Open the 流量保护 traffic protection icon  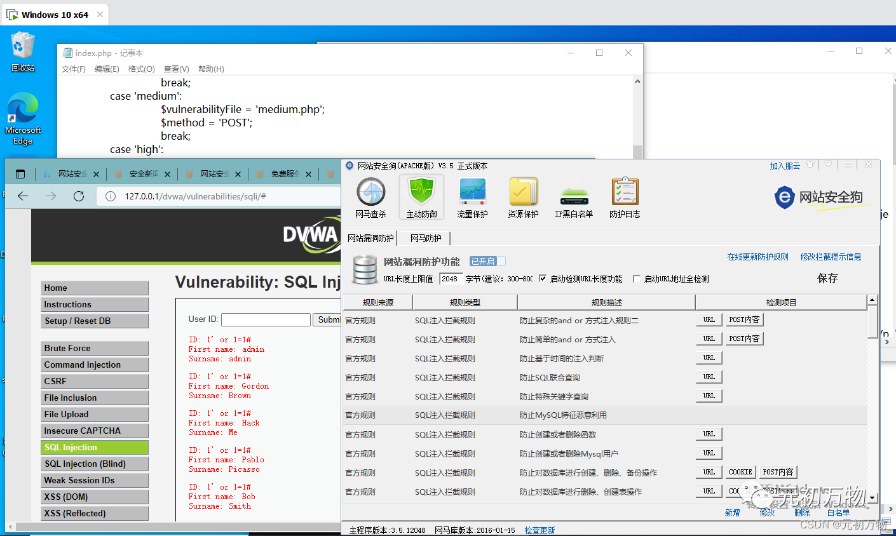tap(472, 198)
